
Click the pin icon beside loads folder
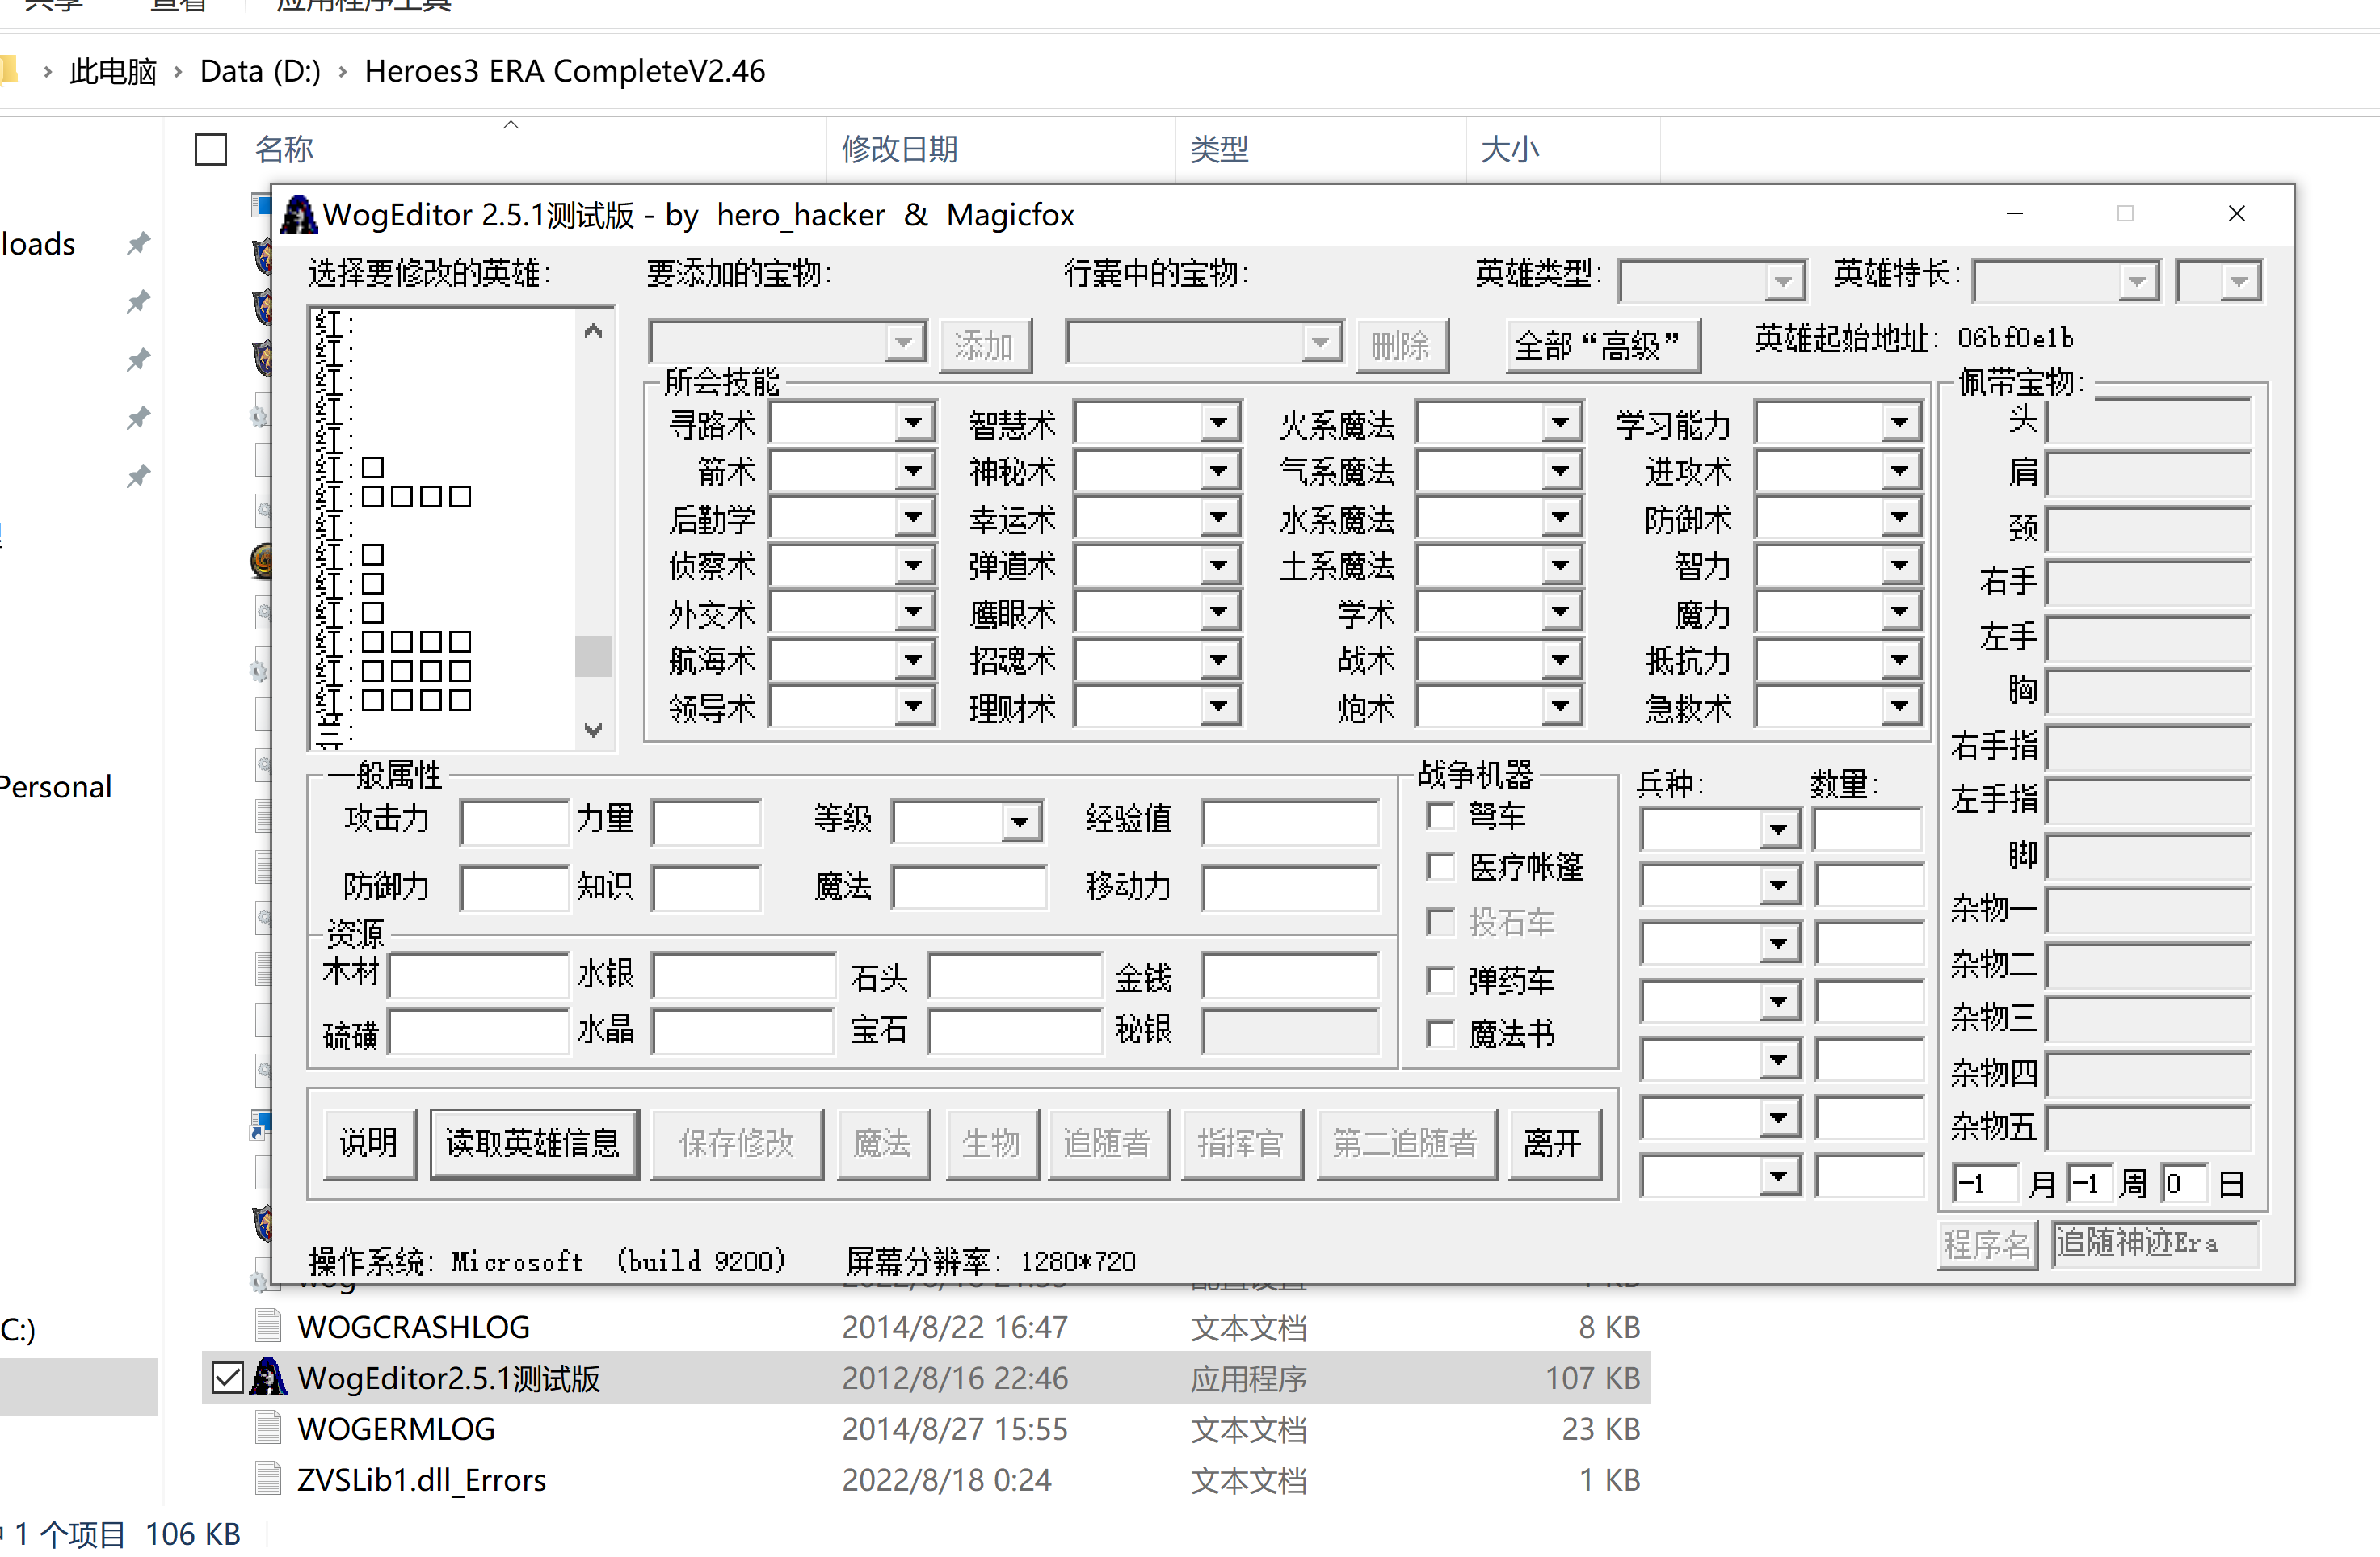tap(138, 243)
